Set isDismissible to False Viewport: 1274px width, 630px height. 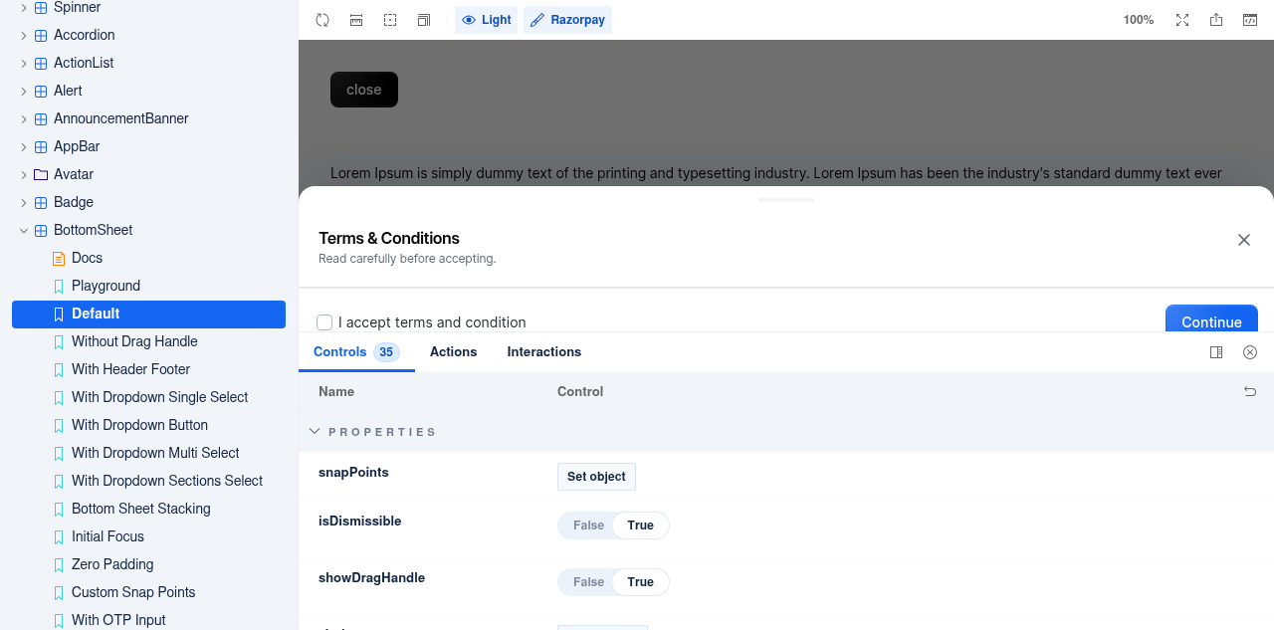click(x=588, y=525)
